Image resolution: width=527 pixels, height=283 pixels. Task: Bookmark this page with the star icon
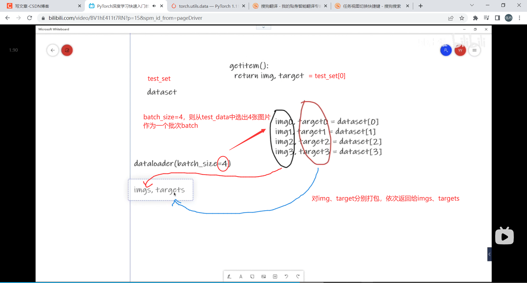click(x=462, y=18)
